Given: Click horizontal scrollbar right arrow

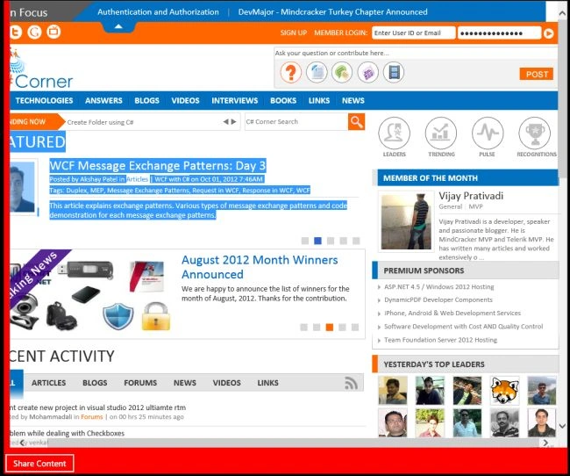Looking at the screenshot, I should point(545,443).
